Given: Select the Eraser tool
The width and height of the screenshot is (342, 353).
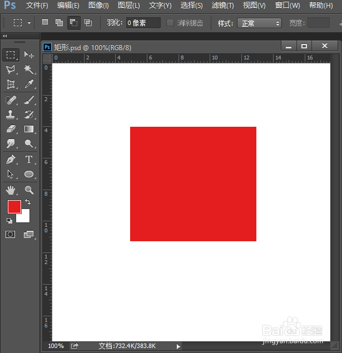Looking at the screenshot, I should [11, 129].
